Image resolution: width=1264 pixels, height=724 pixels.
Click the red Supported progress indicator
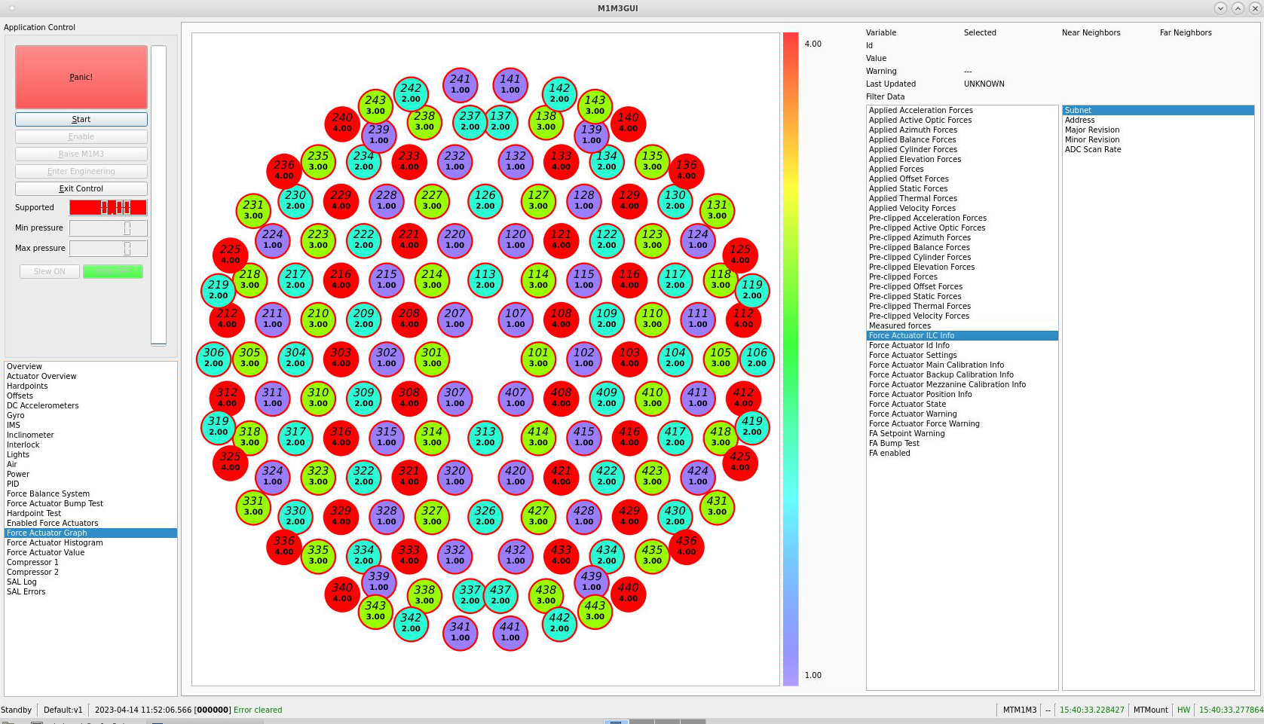[109, 207]
